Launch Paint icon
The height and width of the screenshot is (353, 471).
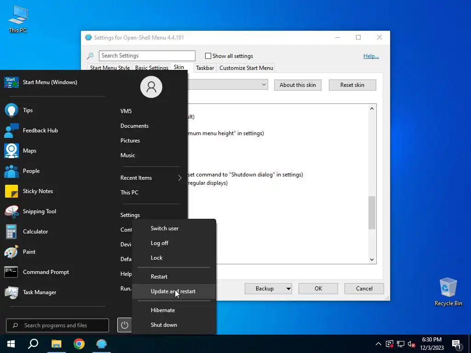(11, 252)
